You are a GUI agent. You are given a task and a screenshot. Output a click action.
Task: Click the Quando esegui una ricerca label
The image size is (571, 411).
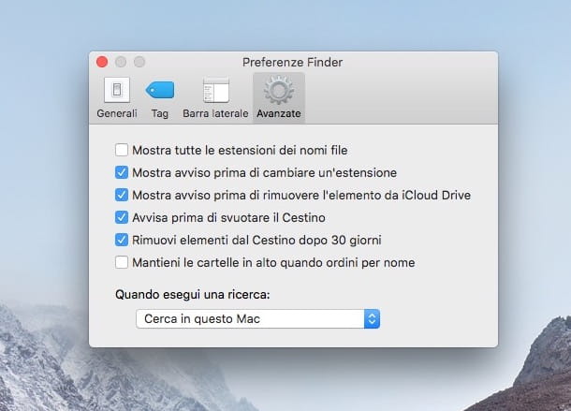click(x=193, y=294)
